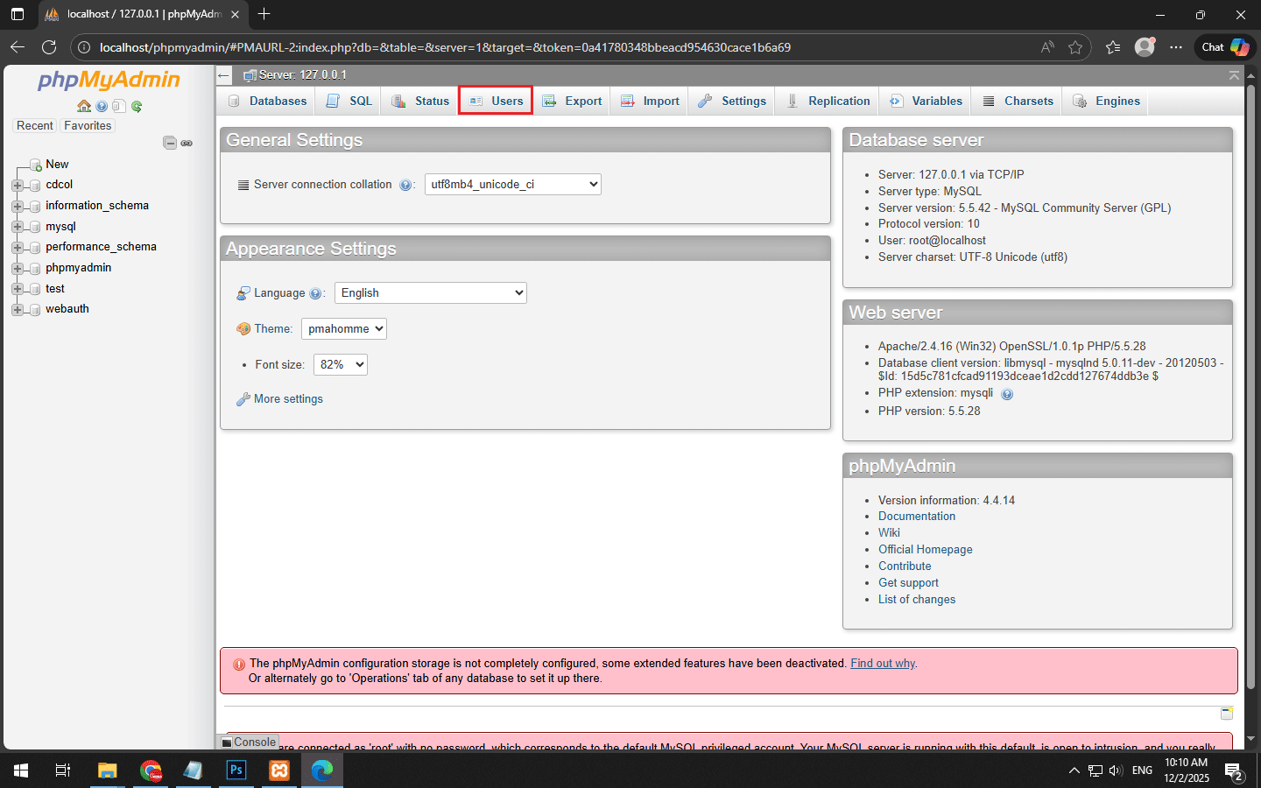
Task: Open phpMyAdmin documentation help icon in sidebar
Action: [x=102, y=106]
